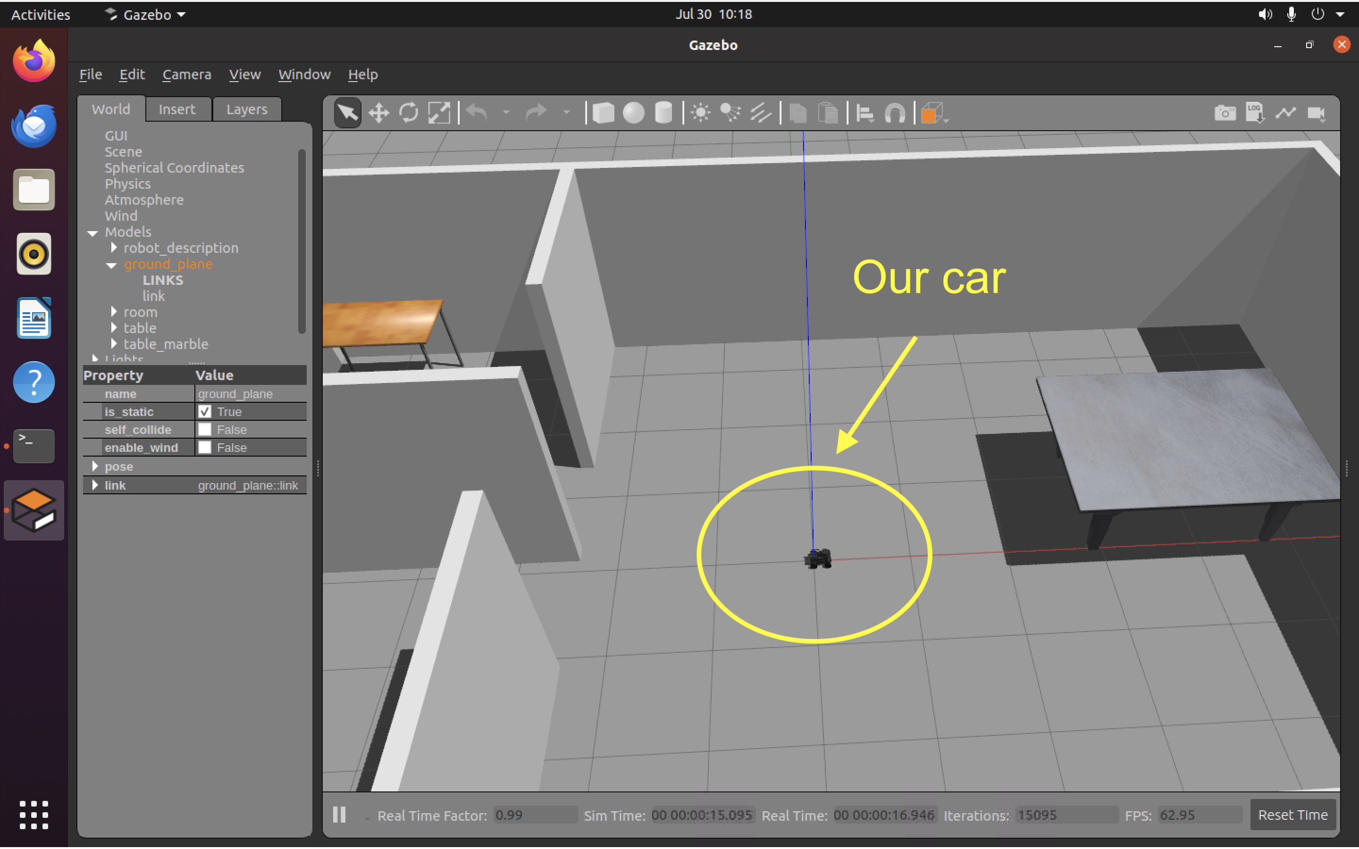
Task: Select the Translate mode tool
Action: coord(378,112)
